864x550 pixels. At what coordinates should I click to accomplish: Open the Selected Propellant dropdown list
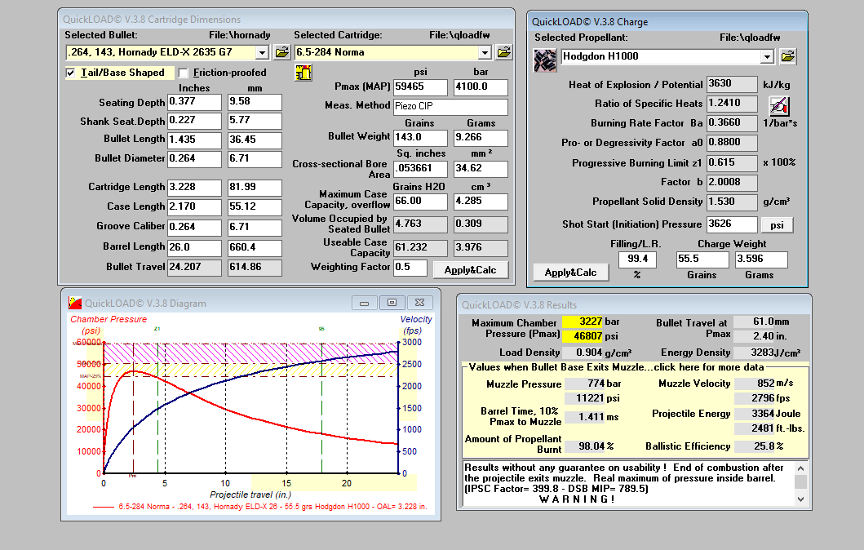click(766, 56)
